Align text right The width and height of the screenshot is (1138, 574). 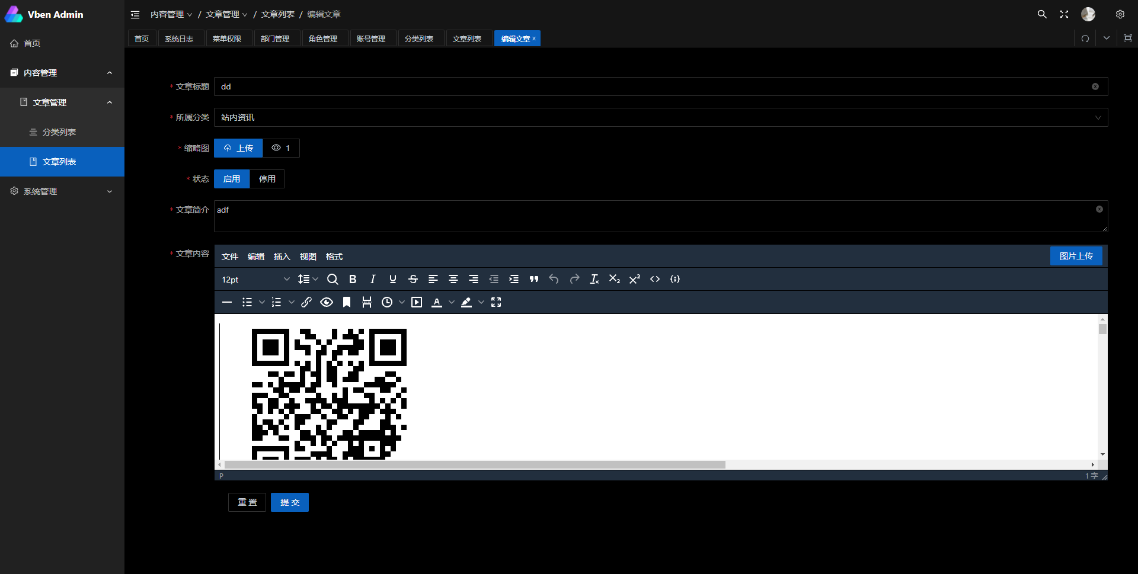pos(474,279)
